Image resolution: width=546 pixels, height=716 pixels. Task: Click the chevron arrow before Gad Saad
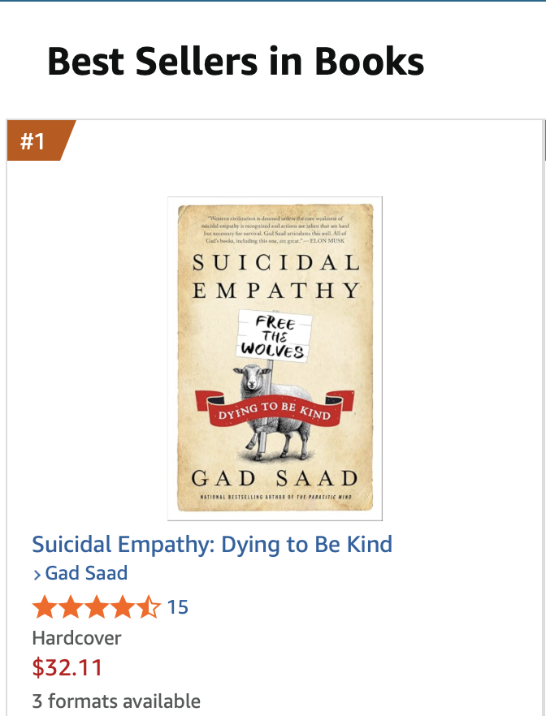(37, 575)
